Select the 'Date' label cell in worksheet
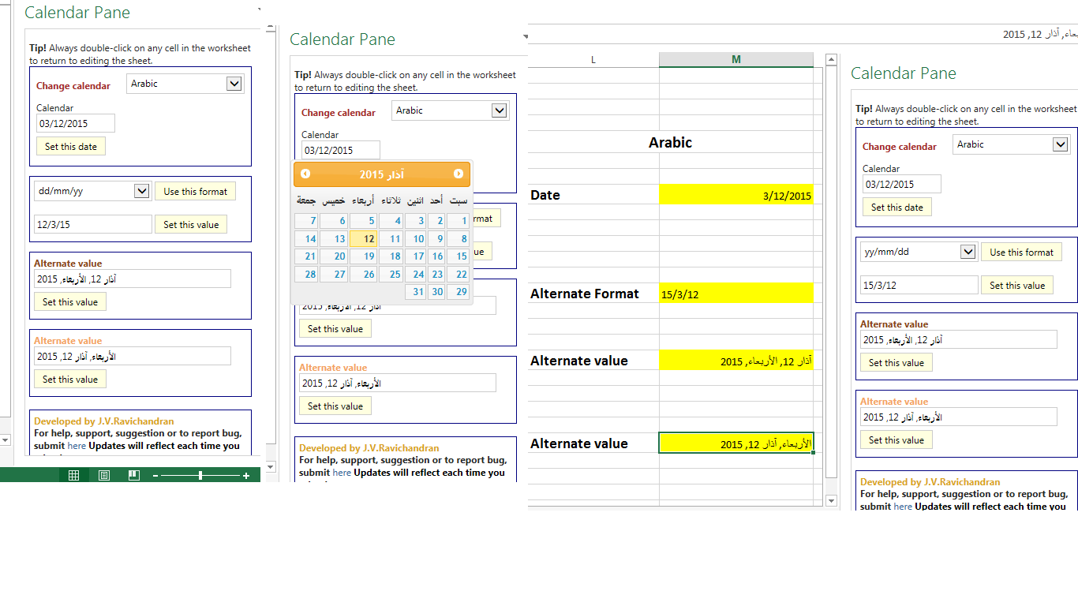 coord(593,195)
